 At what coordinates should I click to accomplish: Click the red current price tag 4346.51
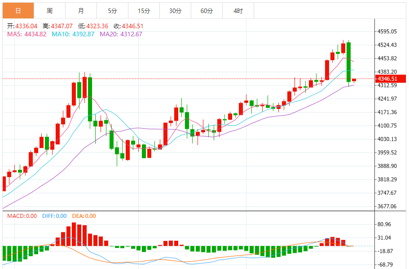[390, 79]
